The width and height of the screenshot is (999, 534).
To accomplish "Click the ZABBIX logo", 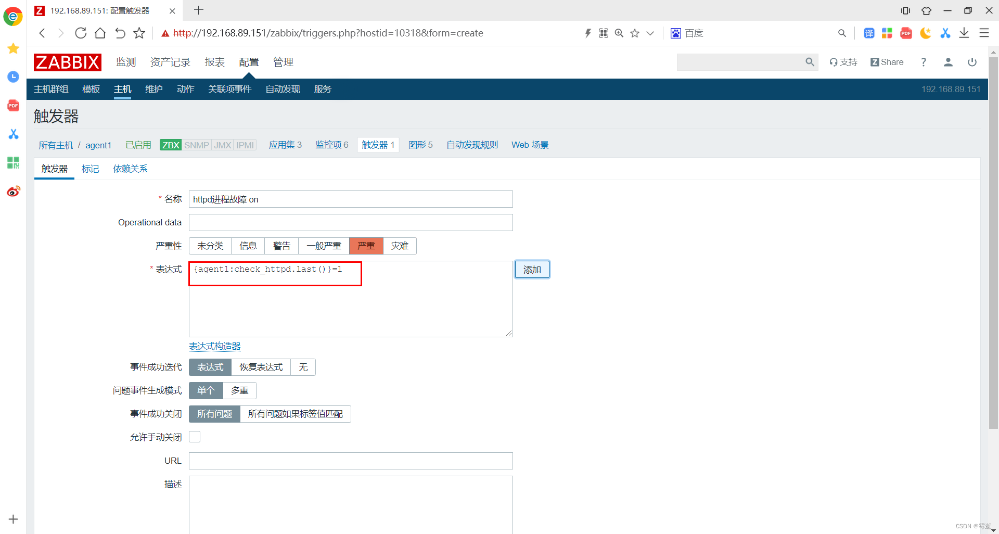I will point(68,62).
